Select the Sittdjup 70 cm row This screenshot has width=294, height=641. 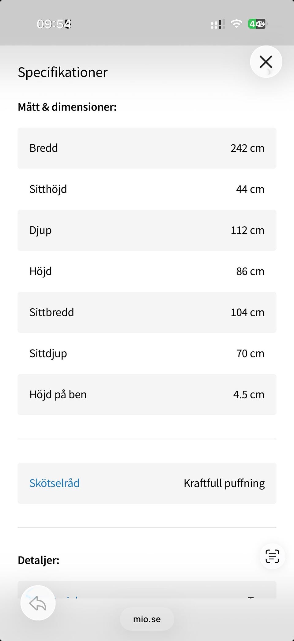(147, 354)
